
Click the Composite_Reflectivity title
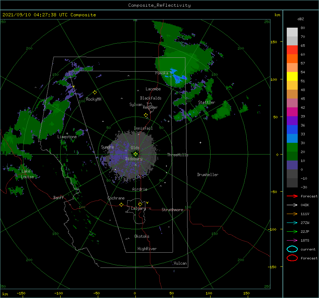pyautogui.click(x=159, y=5)
